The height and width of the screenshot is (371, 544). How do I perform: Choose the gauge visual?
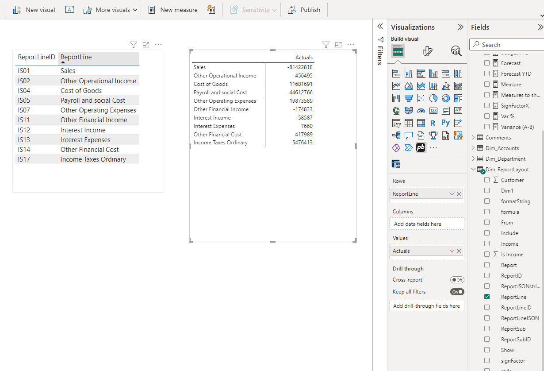click(x=421, y=110)
